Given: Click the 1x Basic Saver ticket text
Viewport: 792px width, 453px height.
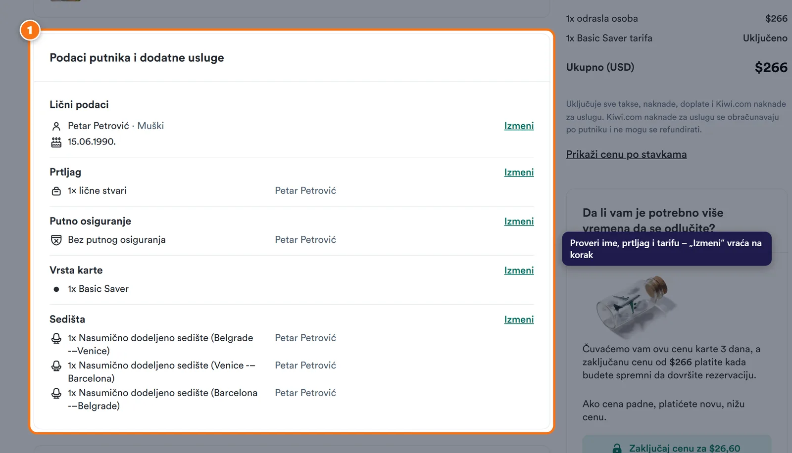Looking at the screenshot, I should [x=98, y=289].
